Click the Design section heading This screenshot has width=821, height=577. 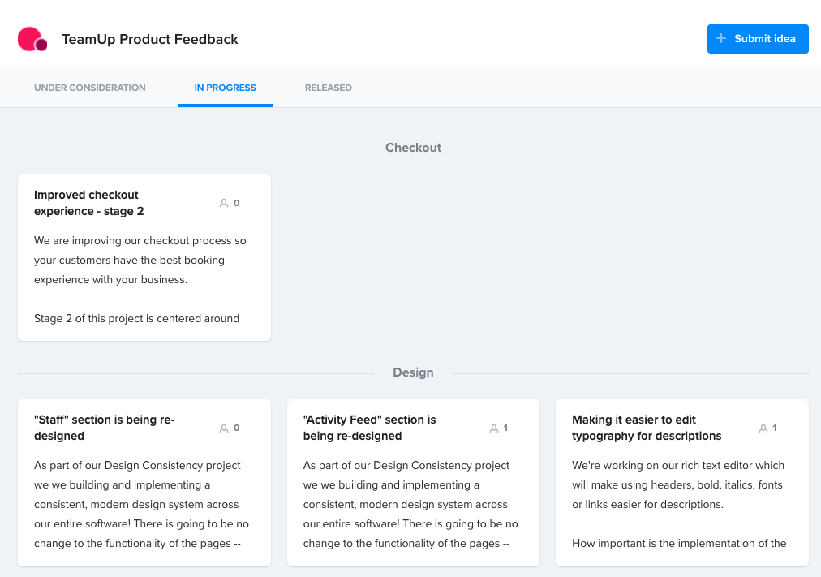click(x=413, y=372)
